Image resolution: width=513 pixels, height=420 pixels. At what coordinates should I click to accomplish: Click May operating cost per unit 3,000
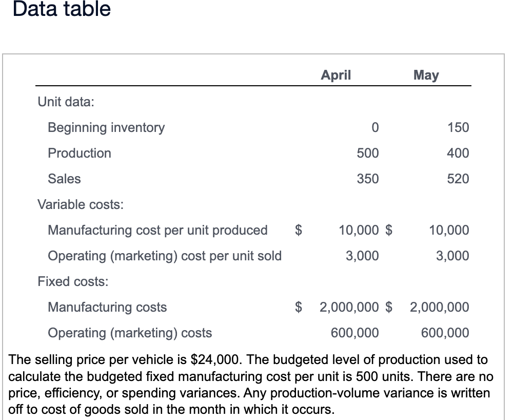pyautogui.click(x=452, y=256)
